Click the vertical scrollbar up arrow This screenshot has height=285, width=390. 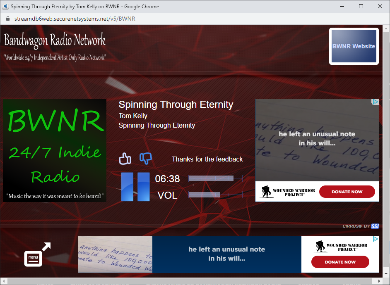click(386, 28)
